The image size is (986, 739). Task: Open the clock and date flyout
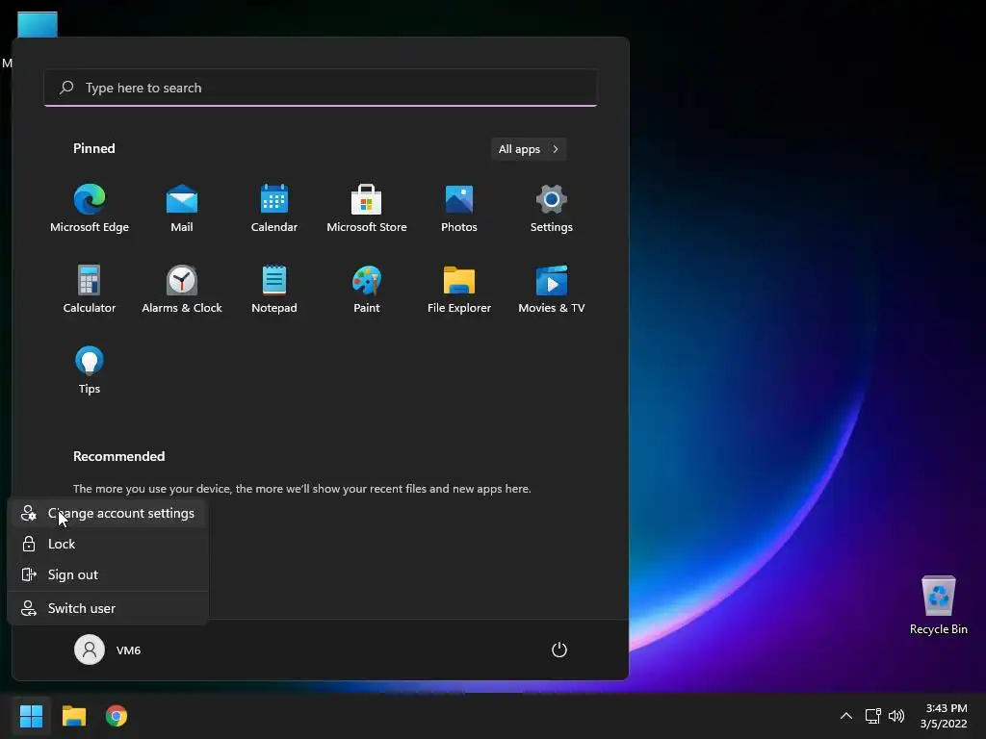944,716
